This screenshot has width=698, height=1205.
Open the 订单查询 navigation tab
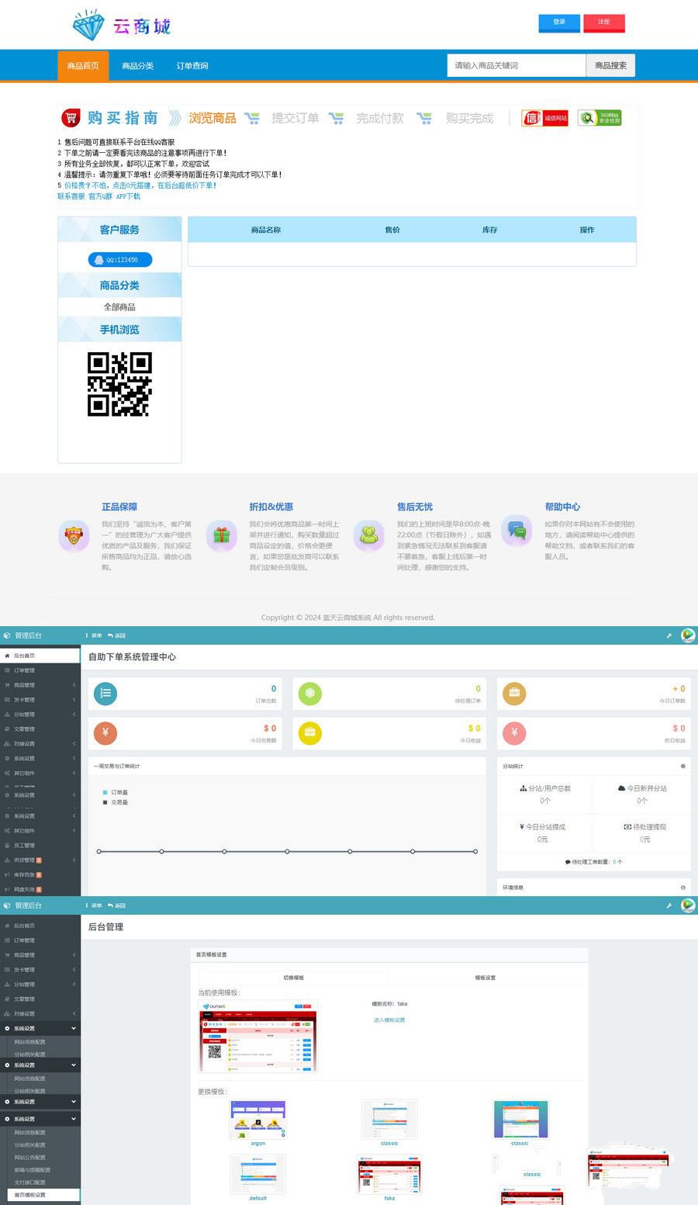pyautogui.click(x=192, y=66)
